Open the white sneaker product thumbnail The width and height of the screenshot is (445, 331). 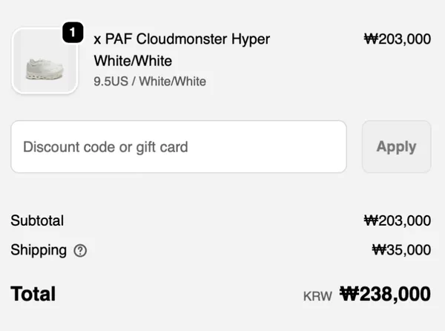[x=44, y=62]
